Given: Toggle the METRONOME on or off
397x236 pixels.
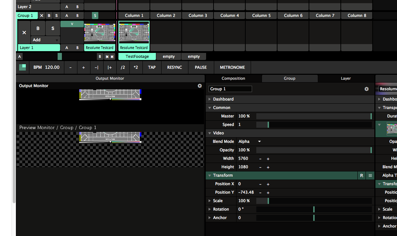Looking at the screenshot, I should point(232,67).
